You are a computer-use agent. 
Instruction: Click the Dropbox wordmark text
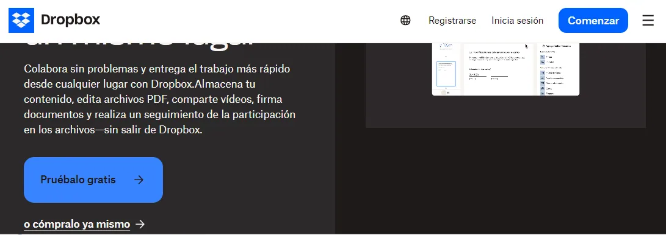tap(71, 20)
